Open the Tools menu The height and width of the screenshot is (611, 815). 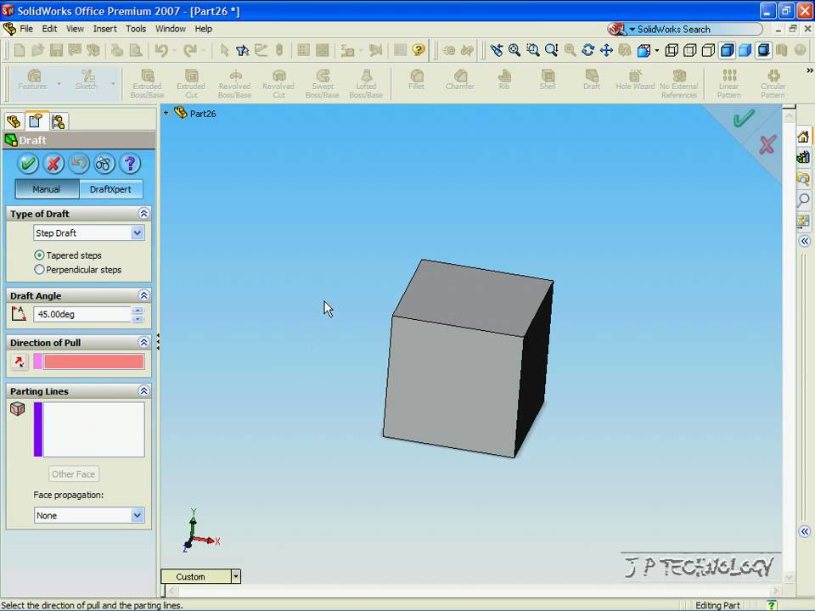(x=136, y=29)
